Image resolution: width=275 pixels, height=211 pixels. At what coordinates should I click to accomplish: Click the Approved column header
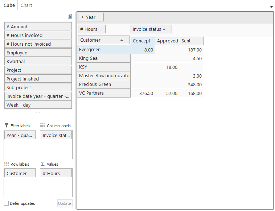click(x=167, y=41)
